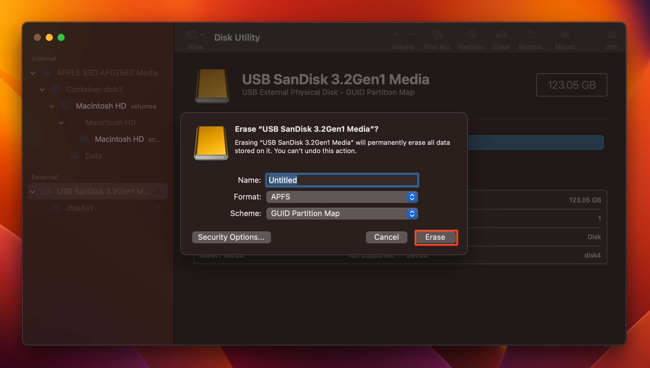650x368 pixels.
Task: Select disk4s1 in sidebar
Action: tap(79, 208)
